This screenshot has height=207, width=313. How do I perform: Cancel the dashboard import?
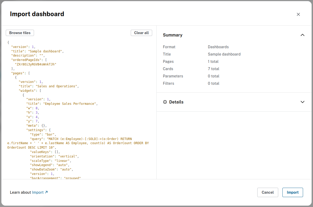click(268, 192)
